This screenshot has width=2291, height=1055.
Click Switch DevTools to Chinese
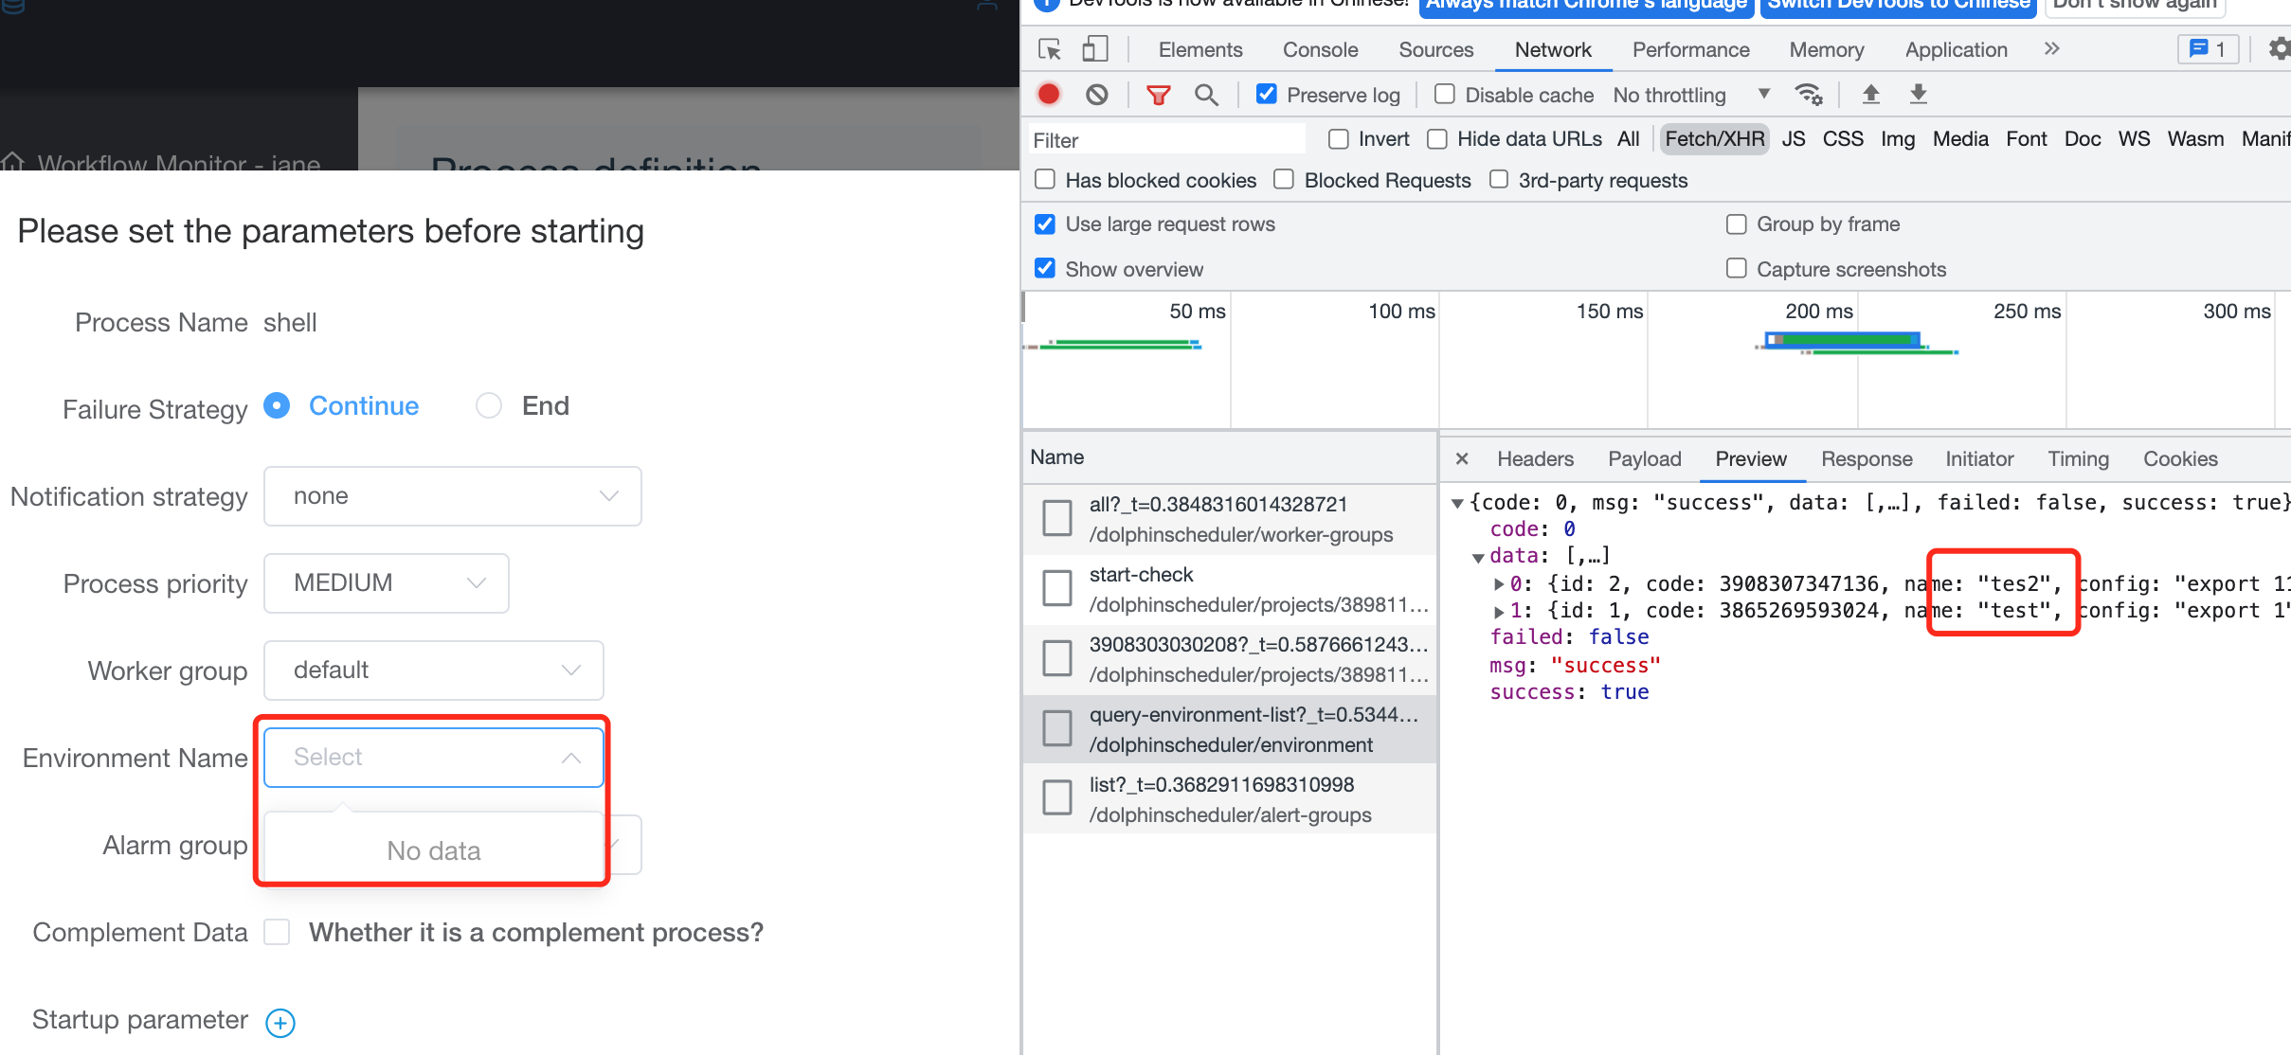point(1898,5)
